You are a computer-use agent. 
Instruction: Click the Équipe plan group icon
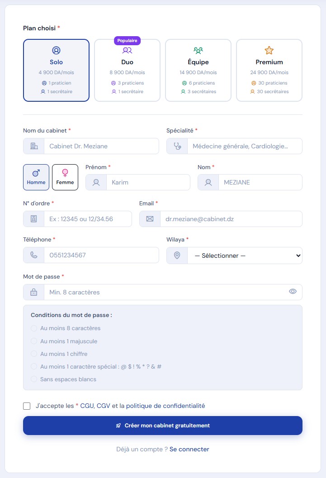[198, 50]
